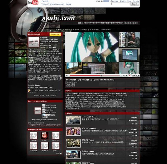This screenshot has height=164, width=167.
Task: Click the YouTube logo
Action: coord(33,3)
